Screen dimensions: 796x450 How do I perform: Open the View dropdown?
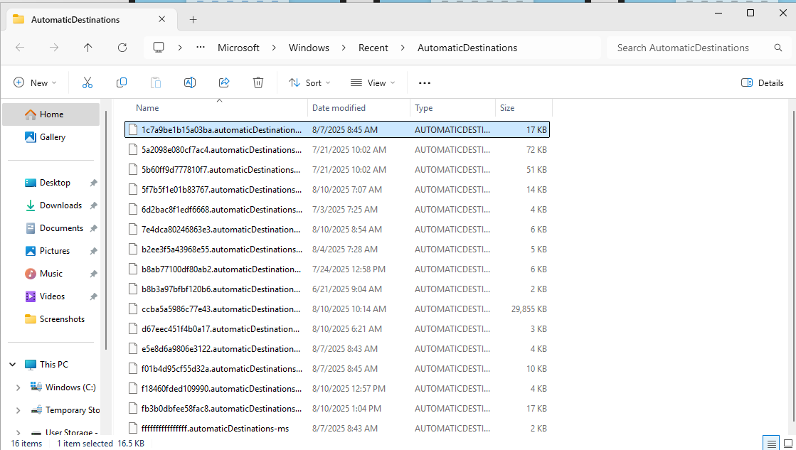coord(373,82)
